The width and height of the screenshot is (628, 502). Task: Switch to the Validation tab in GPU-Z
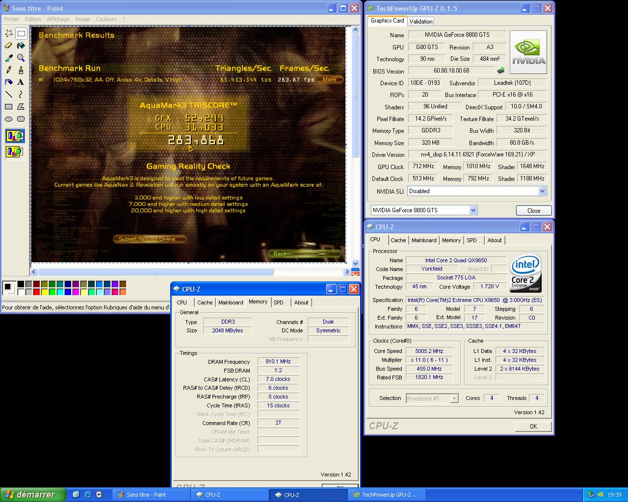(x=421, y=21)
